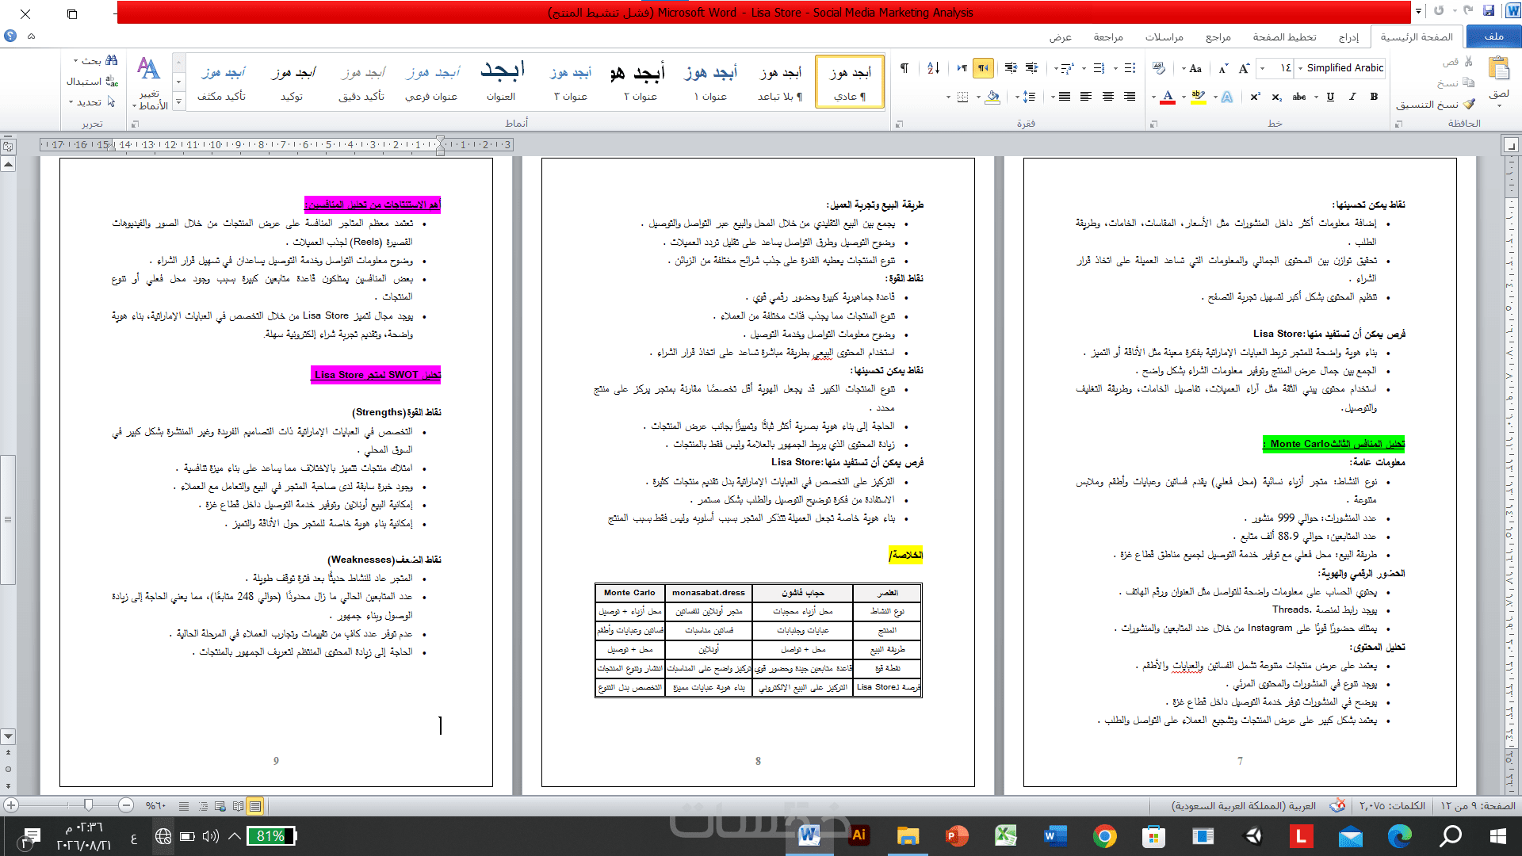Open the Select (تحديد) dropdown
The width and height of the screenshot is (1522, 856).
(92, 102)
